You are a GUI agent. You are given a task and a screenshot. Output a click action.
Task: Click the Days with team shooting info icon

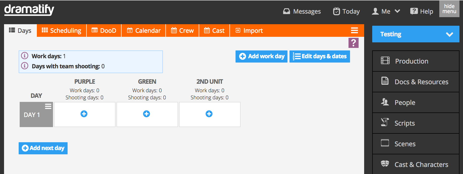(x=24, y=66)
